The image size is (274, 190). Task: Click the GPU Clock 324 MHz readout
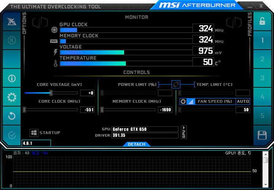(x=203, y=28)
